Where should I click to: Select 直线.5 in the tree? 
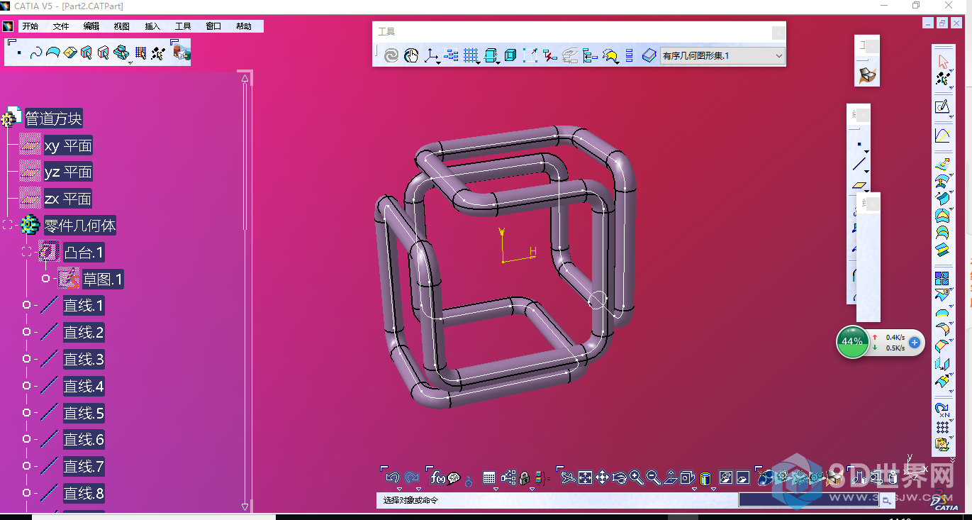pyautogui.click(x=84, y=413)
